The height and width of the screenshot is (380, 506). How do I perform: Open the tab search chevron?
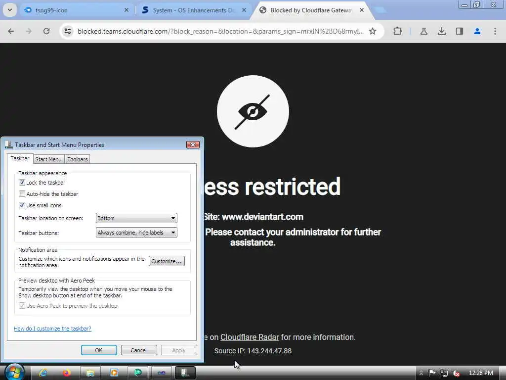(x=10, y=10)
